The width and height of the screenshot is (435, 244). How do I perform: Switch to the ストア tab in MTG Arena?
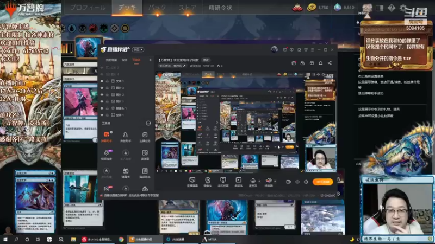pyautogui.click(x=188, y=8)
